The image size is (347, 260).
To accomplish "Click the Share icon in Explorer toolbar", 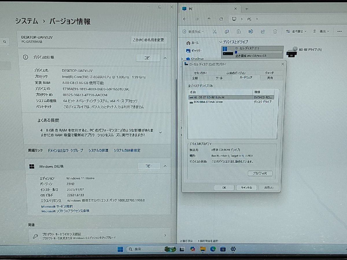I will (x=263, y=31).
